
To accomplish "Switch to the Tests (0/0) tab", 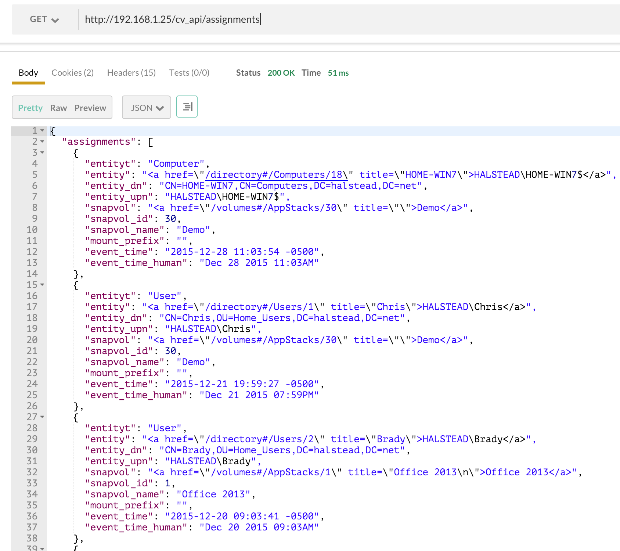I will click(189, 73).
